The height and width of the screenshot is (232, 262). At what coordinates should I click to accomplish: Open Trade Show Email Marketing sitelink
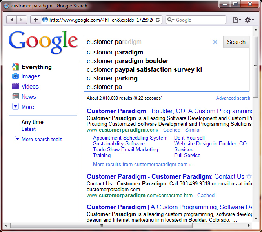126,150
